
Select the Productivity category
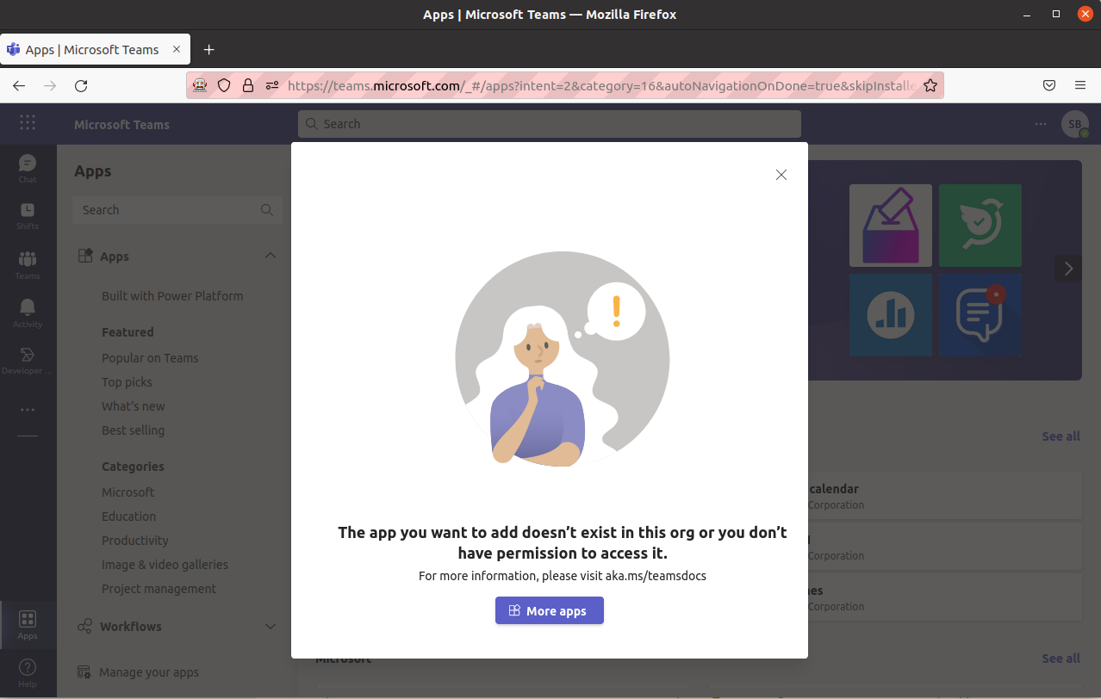click(x=135, y=541)
